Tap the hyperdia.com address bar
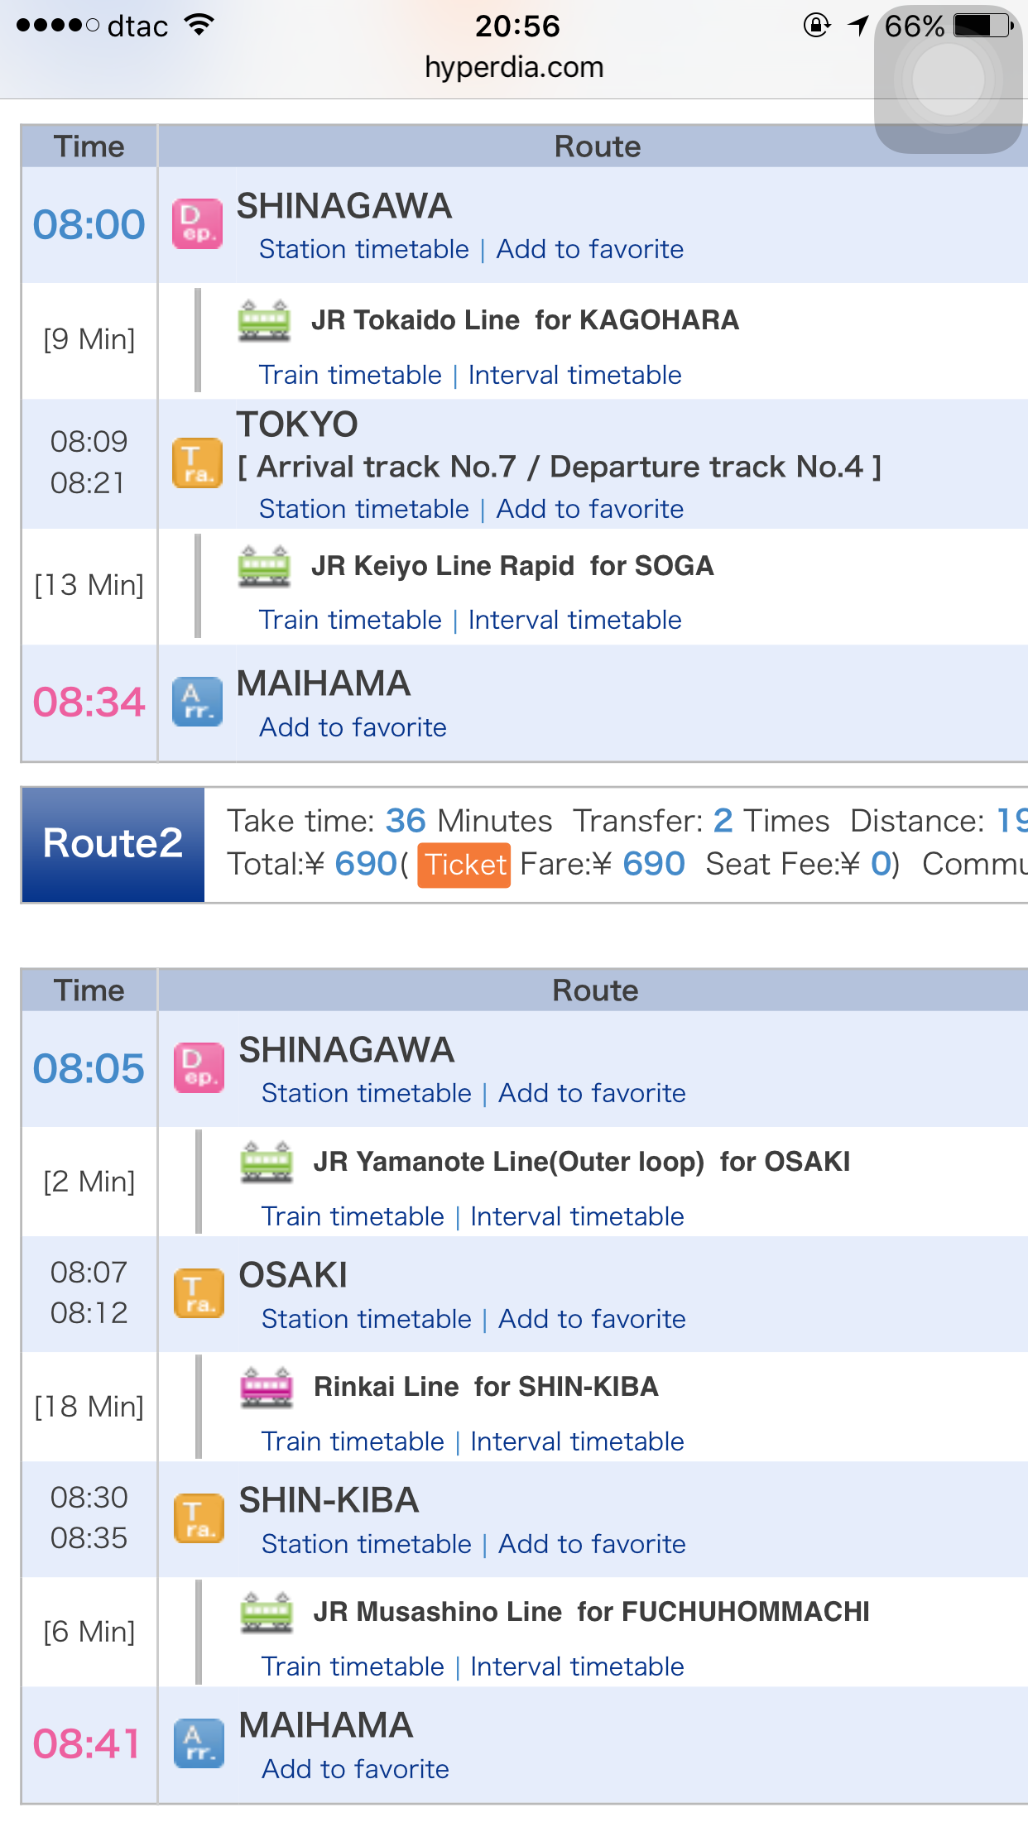 (x=514, y=67)
